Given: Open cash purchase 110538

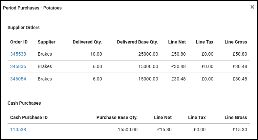Looking at the screenshot, I should click(18, 130).
